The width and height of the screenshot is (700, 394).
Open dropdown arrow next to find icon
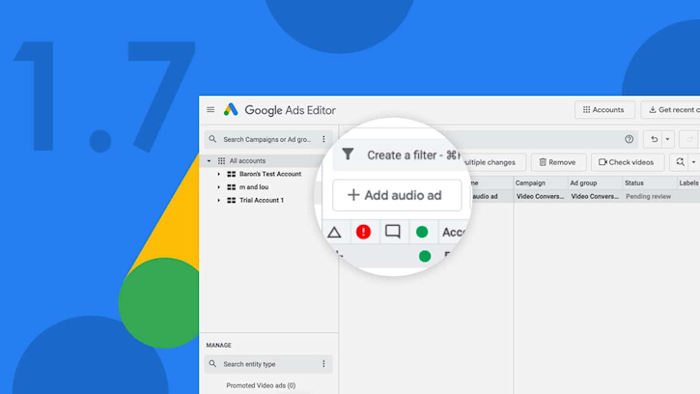694,162
